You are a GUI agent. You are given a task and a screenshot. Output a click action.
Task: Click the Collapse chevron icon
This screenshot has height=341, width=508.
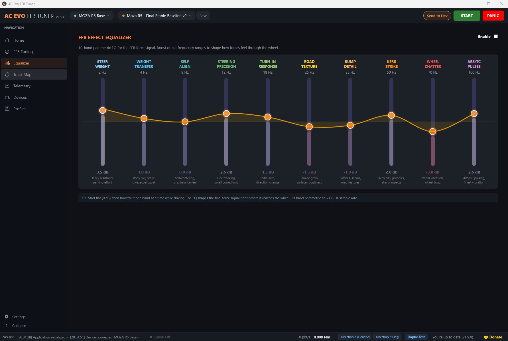pos(7,326)
